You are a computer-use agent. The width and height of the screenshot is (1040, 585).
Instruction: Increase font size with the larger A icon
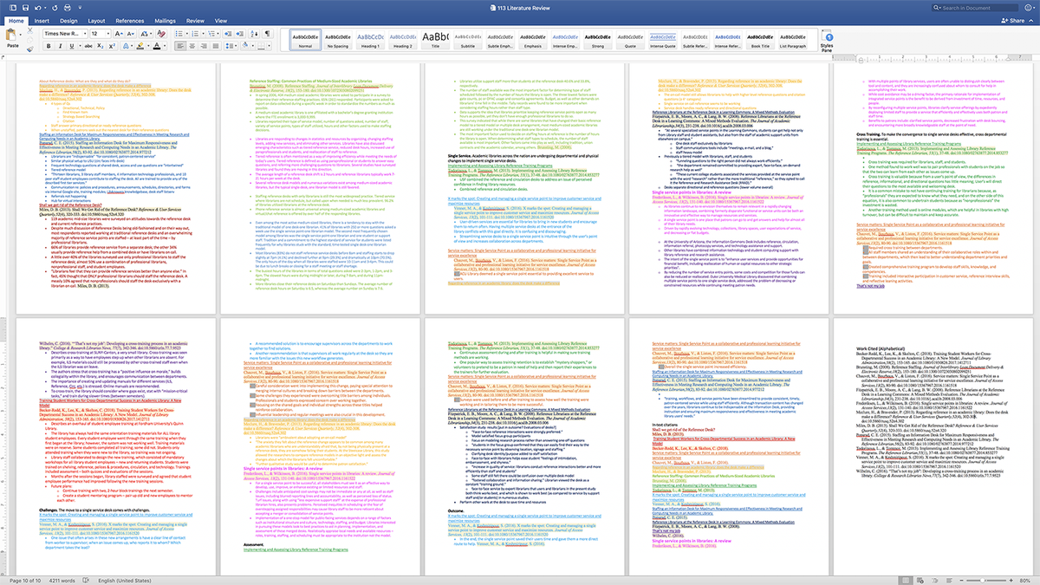(x=119, y=34)
